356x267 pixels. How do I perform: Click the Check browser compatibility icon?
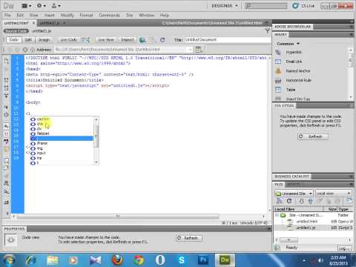(x=85, y=40)
